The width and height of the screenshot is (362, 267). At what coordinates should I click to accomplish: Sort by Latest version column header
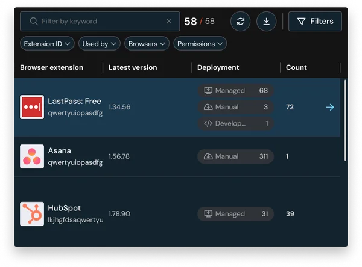click(133, 67)
